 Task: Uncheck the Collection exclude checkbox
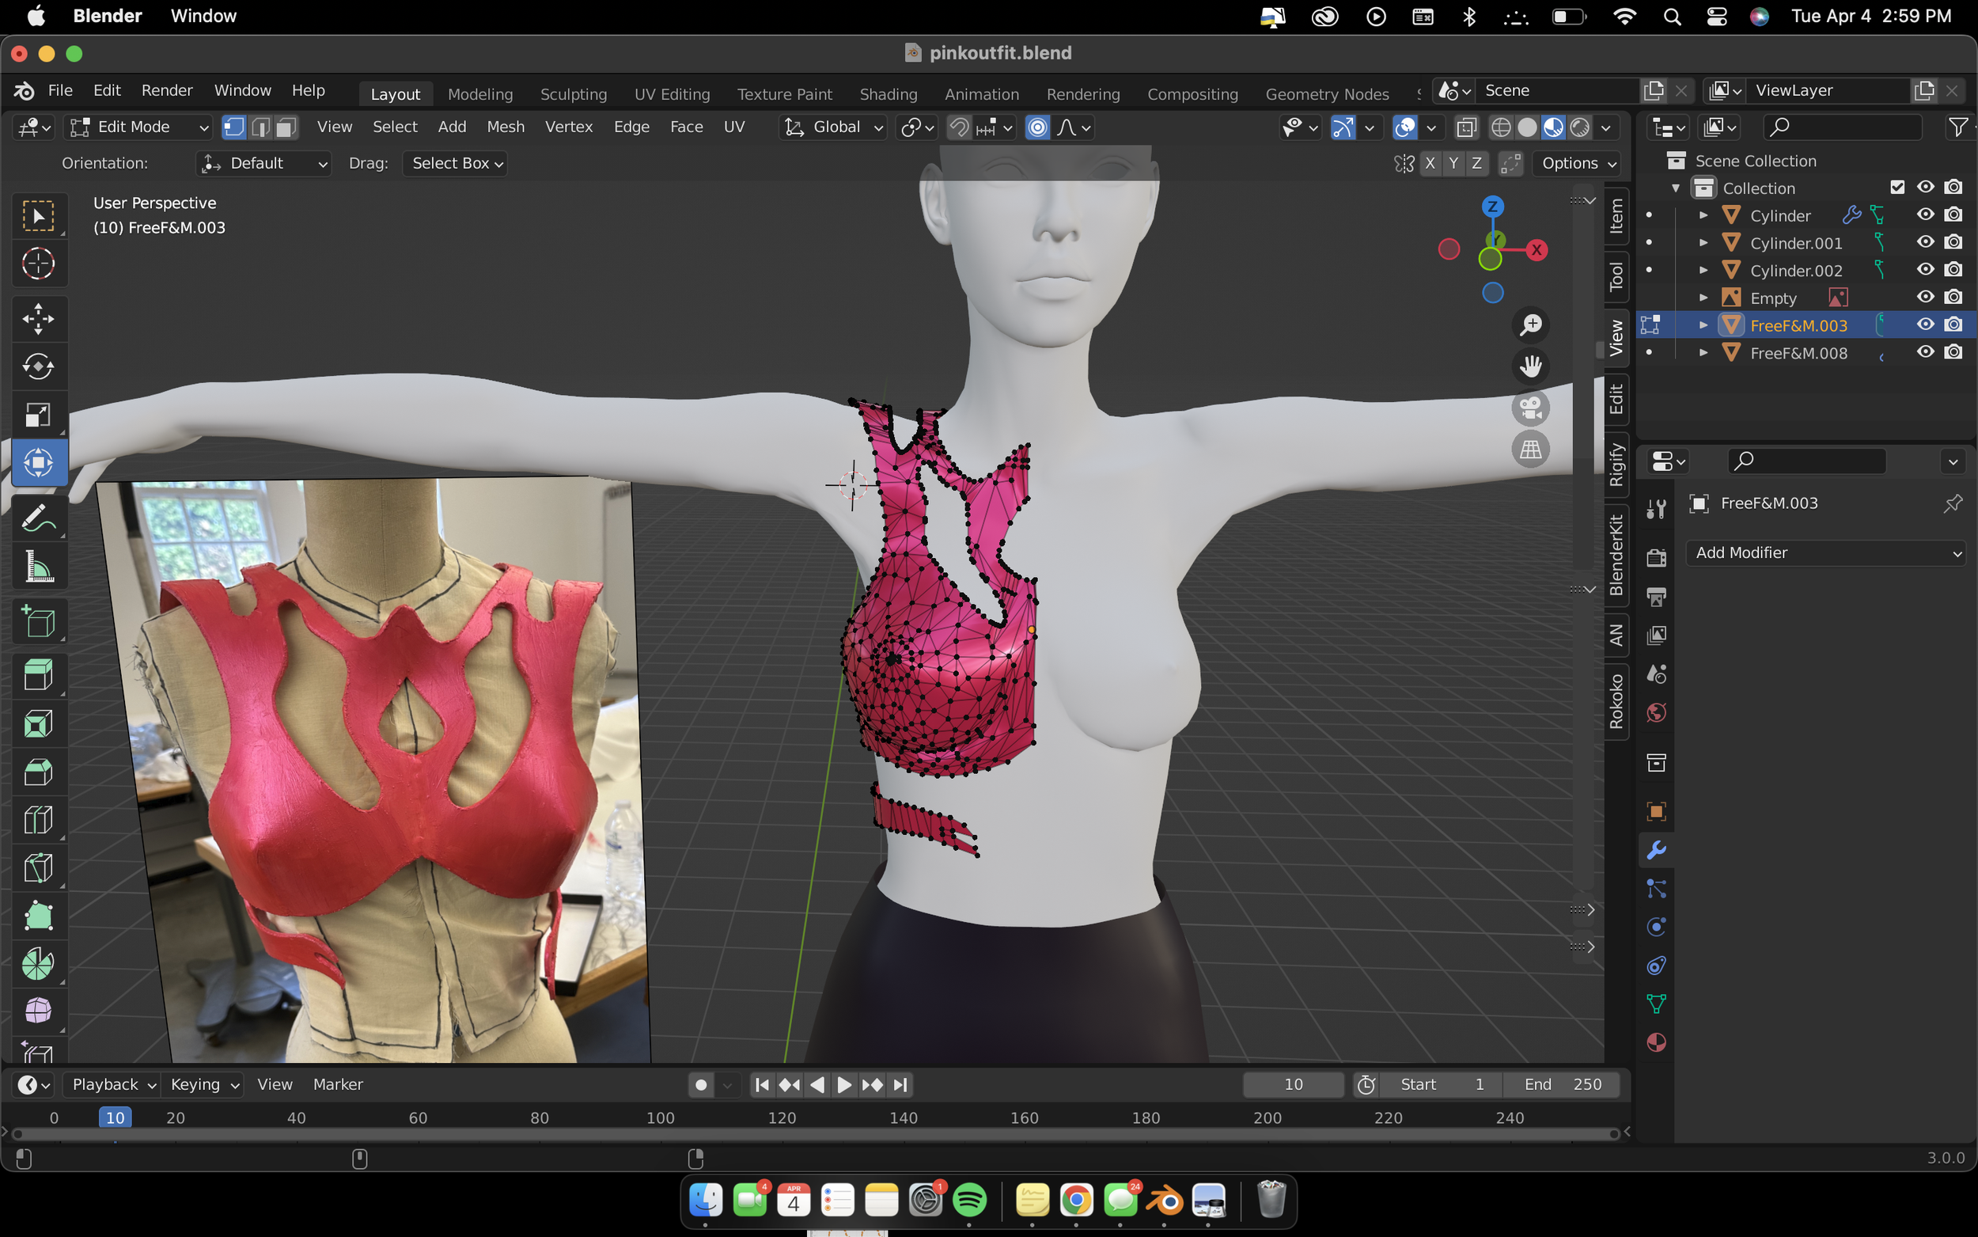(x=1897, y=188)
